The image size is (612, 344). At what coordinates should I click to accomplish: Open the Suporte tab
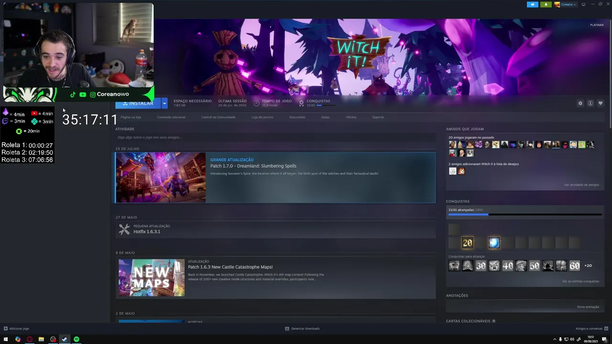378,117
